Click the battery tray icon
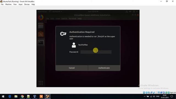 click(148, 97)
